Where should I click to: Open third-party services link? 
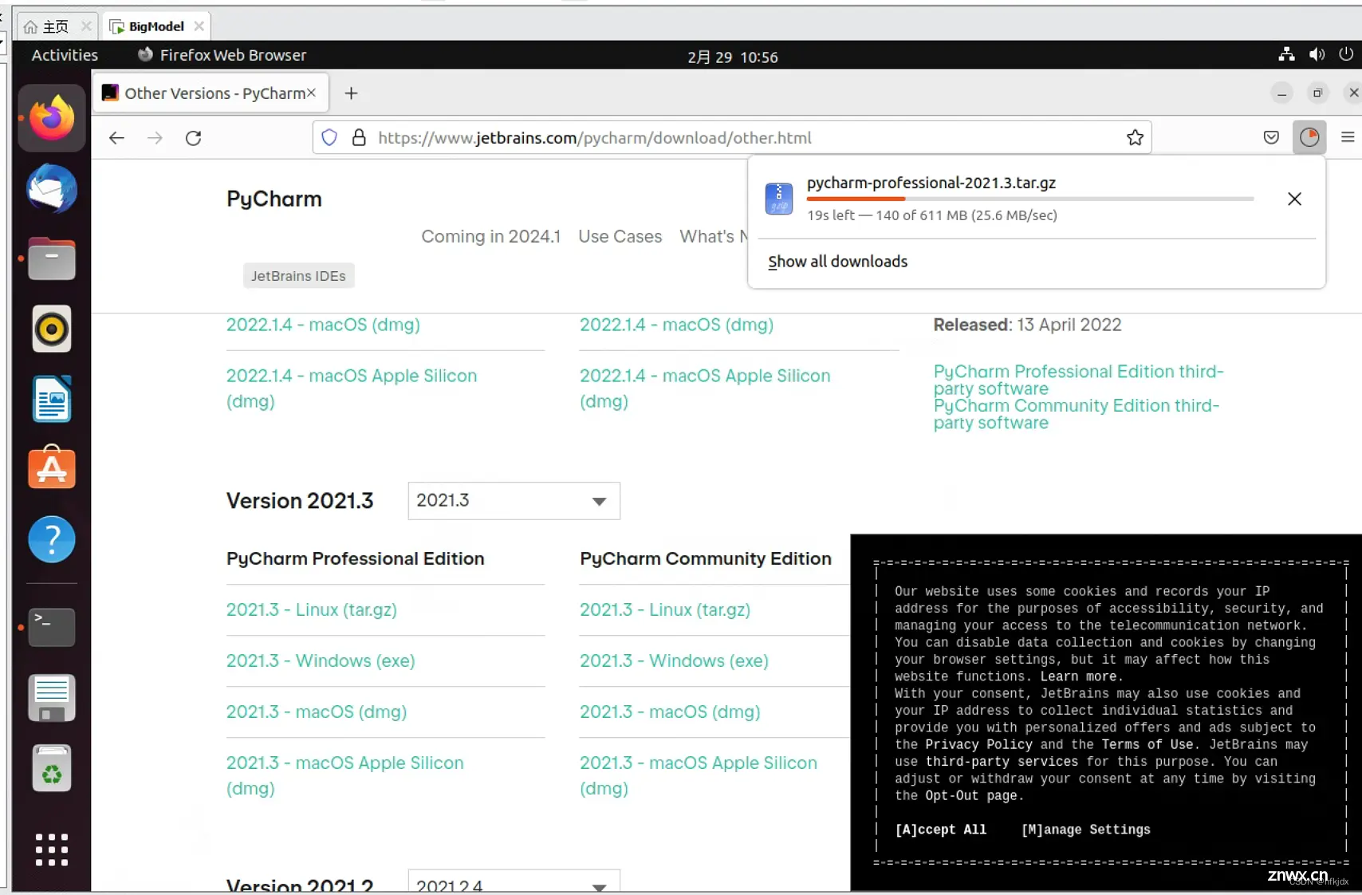(x=1002, y=762)
